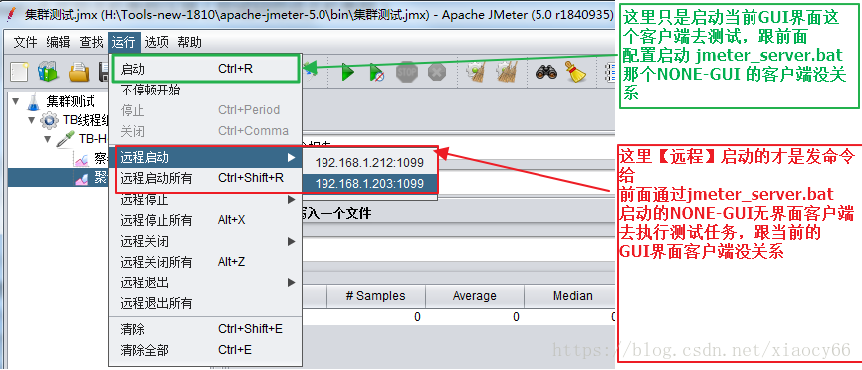
Task: Expand the 远程关闭 submenu arrow
Action: click(291, 241)
